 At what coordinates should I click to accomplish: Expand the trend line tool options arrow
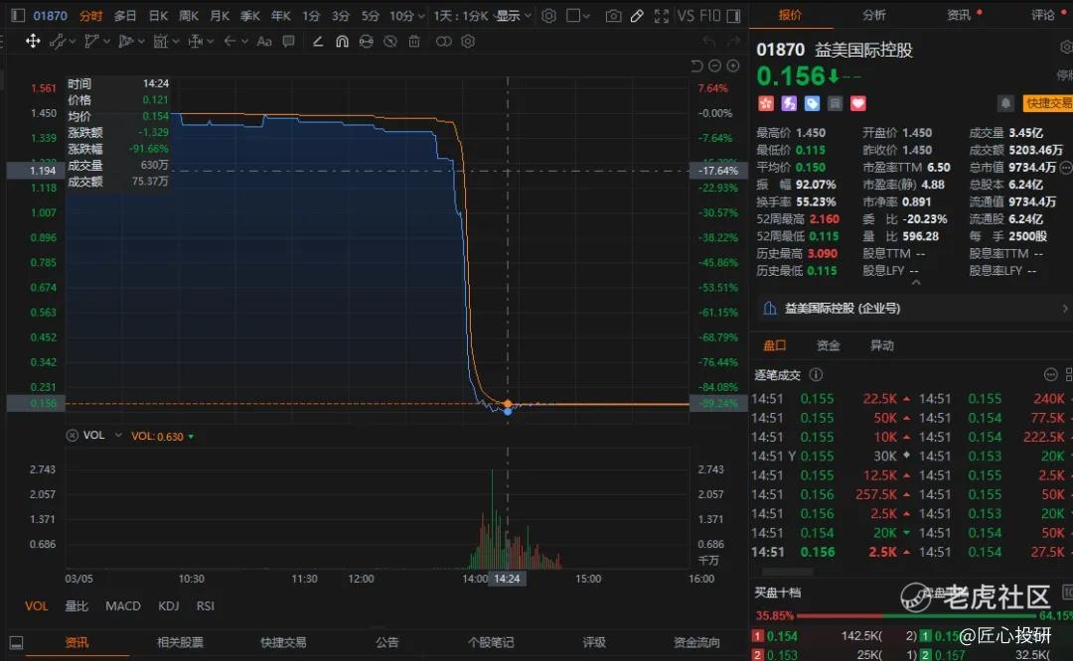[72, 41]
